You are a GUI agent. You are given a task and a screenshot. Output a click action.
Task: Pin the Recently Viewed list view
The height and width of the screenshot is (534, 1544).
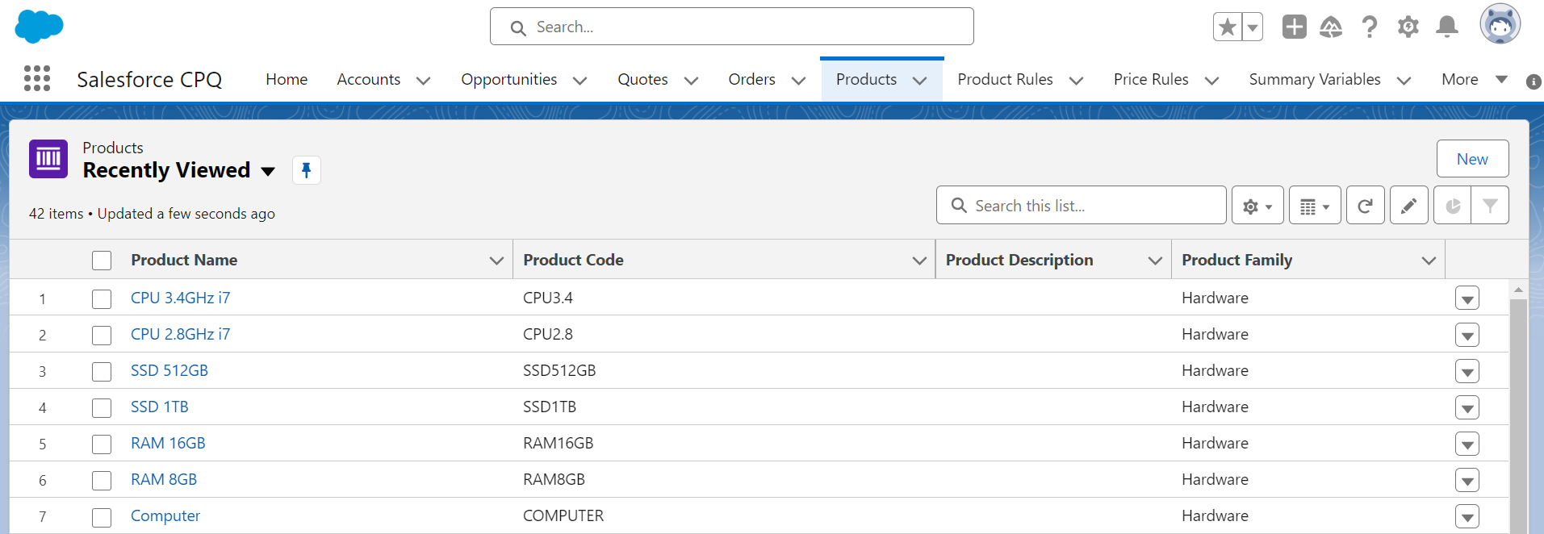point(306,170)
